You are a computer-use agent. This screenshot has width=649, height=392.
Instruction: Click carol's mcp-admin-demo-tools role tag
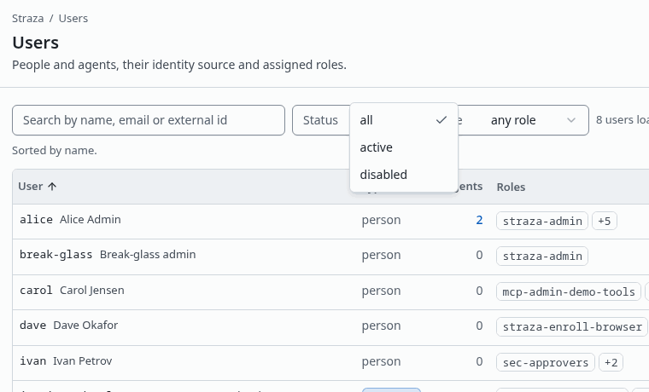click(x=569, y=291)
